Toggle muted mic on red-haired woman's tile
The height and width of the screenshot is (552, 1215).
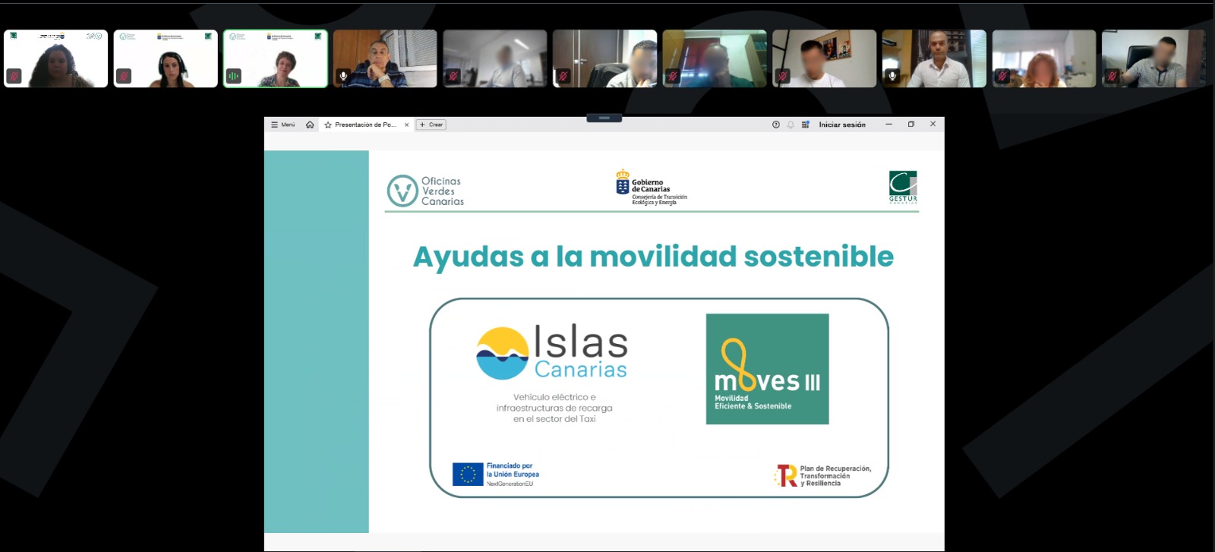pyautogui.click(x=1002, y=76)
